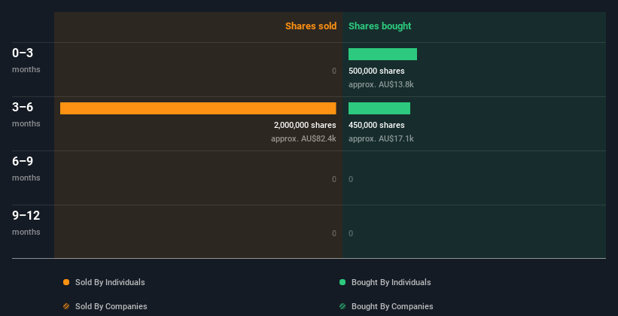Image resolution: width=618 pixels, height=316 pixels.
Task: Click the 9–12 months shares sold zero
Action: (x=334, y=233)
